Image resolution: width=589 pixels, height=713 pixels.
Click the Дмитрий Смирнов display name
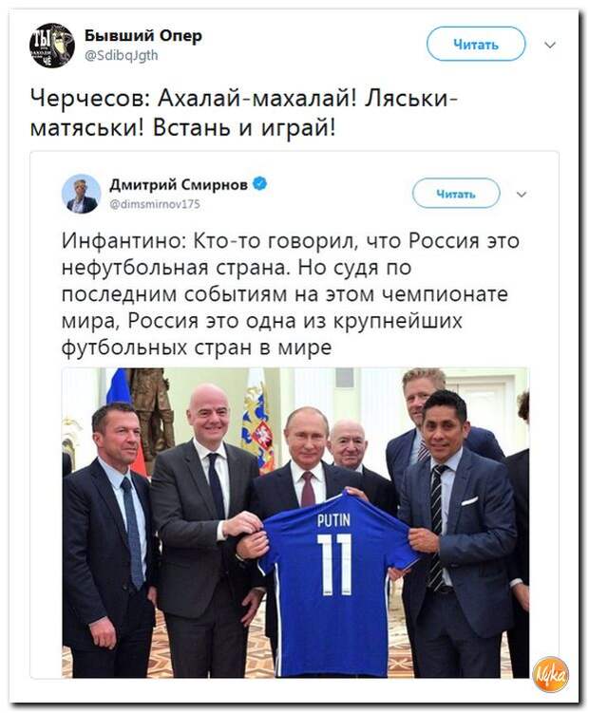pyautogui.click(x=179, y=184)
